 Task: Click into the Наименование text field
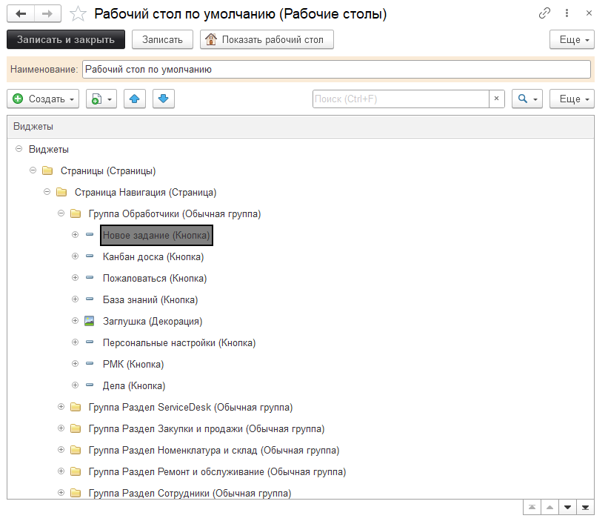point(335,69)
